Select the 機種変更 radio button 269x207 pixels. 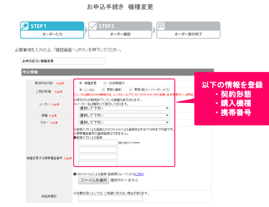tap(81, 82)
